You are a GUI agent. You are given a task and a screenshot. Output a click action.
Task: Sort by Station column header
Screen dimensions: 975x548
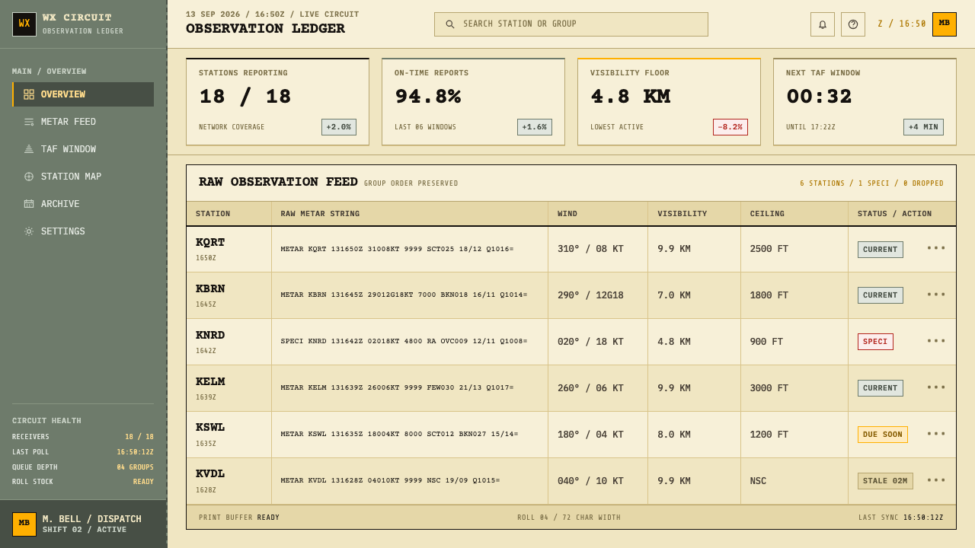point(229,214)
